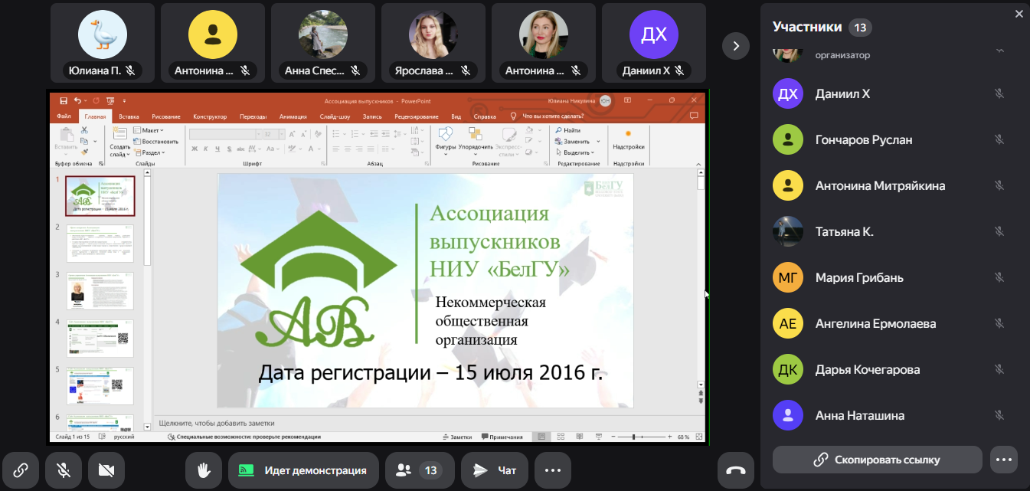Click the Заменить button
Viewport: 1030px width, 491px height.
coord(573,141)
